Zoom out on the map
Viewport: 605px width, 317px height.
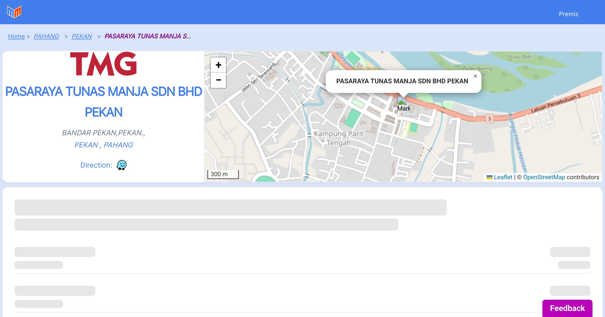[x=218, y=80]
